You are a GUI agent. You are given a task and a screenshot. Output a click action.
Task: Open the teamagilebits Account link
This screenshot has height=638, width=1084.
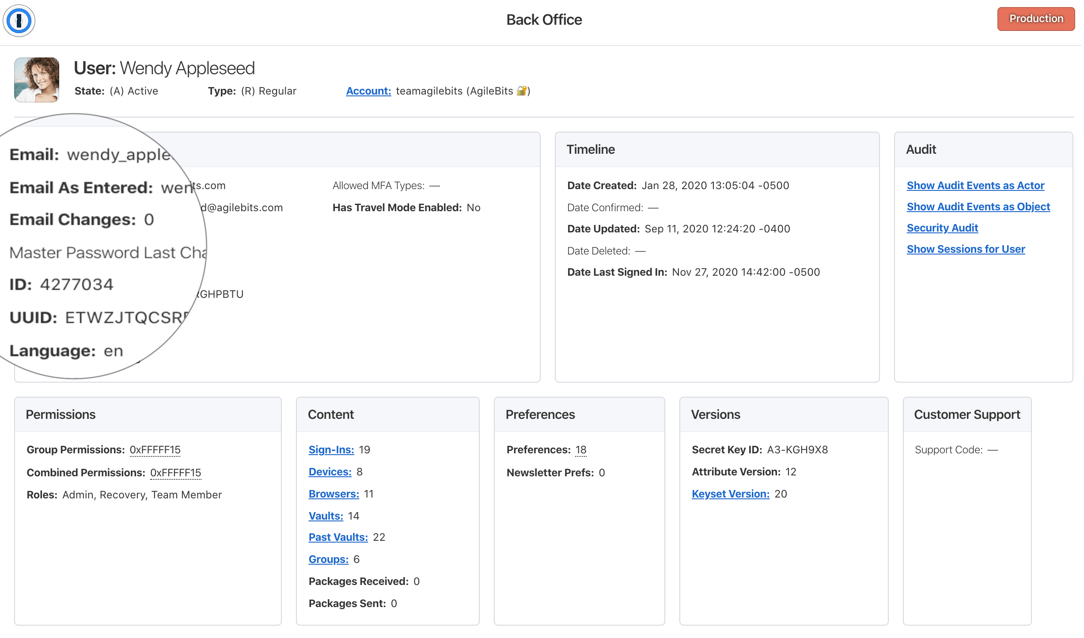[368, 91]
